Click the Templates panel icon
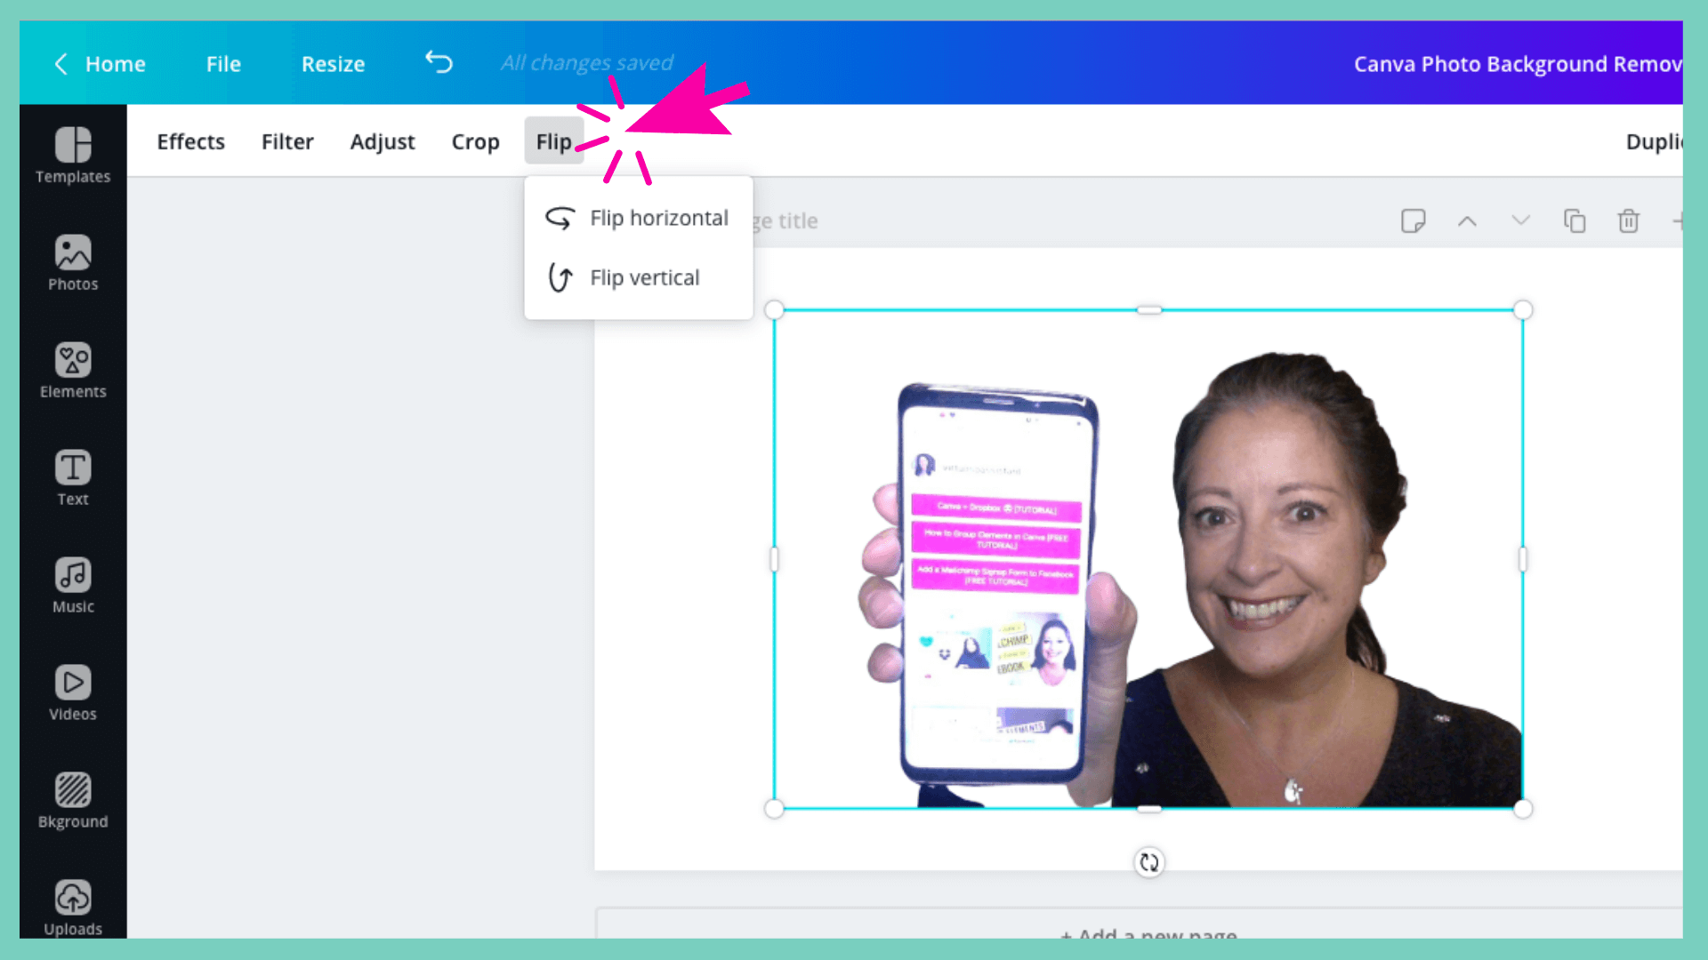This screenshot has height=960, width=1708. pos(73,152)
